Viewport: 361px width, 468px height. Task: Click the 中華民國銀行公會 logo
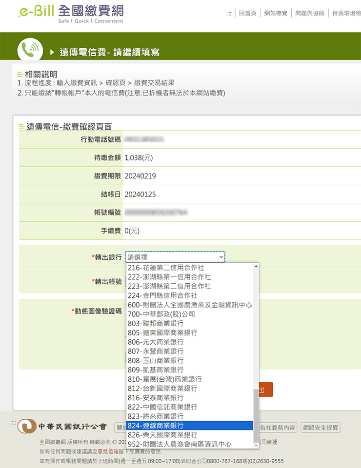(x=62, y=426)
